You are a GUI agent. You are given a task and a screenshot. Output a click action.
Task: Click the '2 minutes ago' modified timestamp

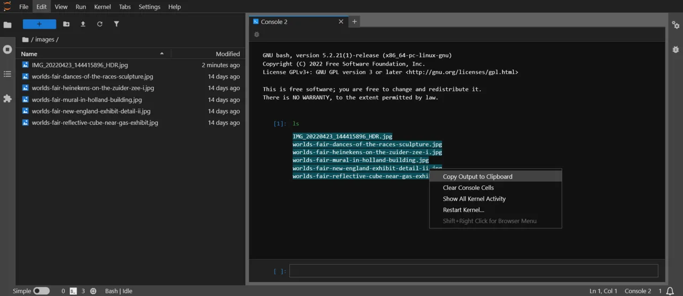[220, 65]
